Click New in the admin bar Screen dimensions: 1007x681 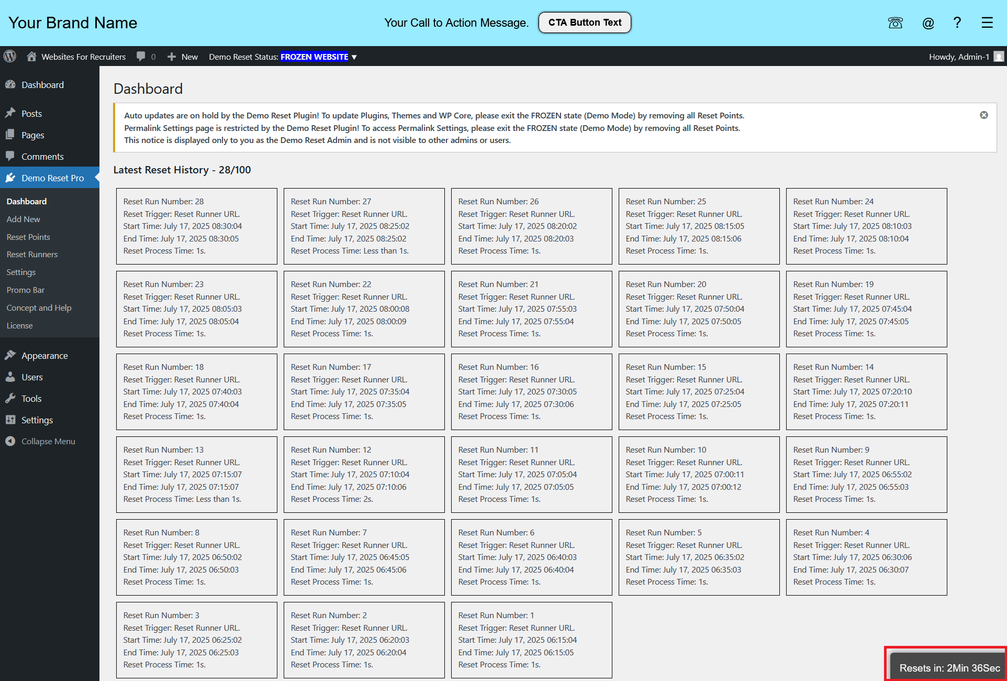189,57
